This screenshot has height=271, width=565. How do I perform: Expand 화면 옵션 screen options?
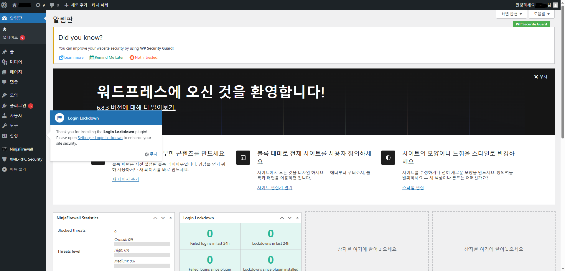pos(511,14)
